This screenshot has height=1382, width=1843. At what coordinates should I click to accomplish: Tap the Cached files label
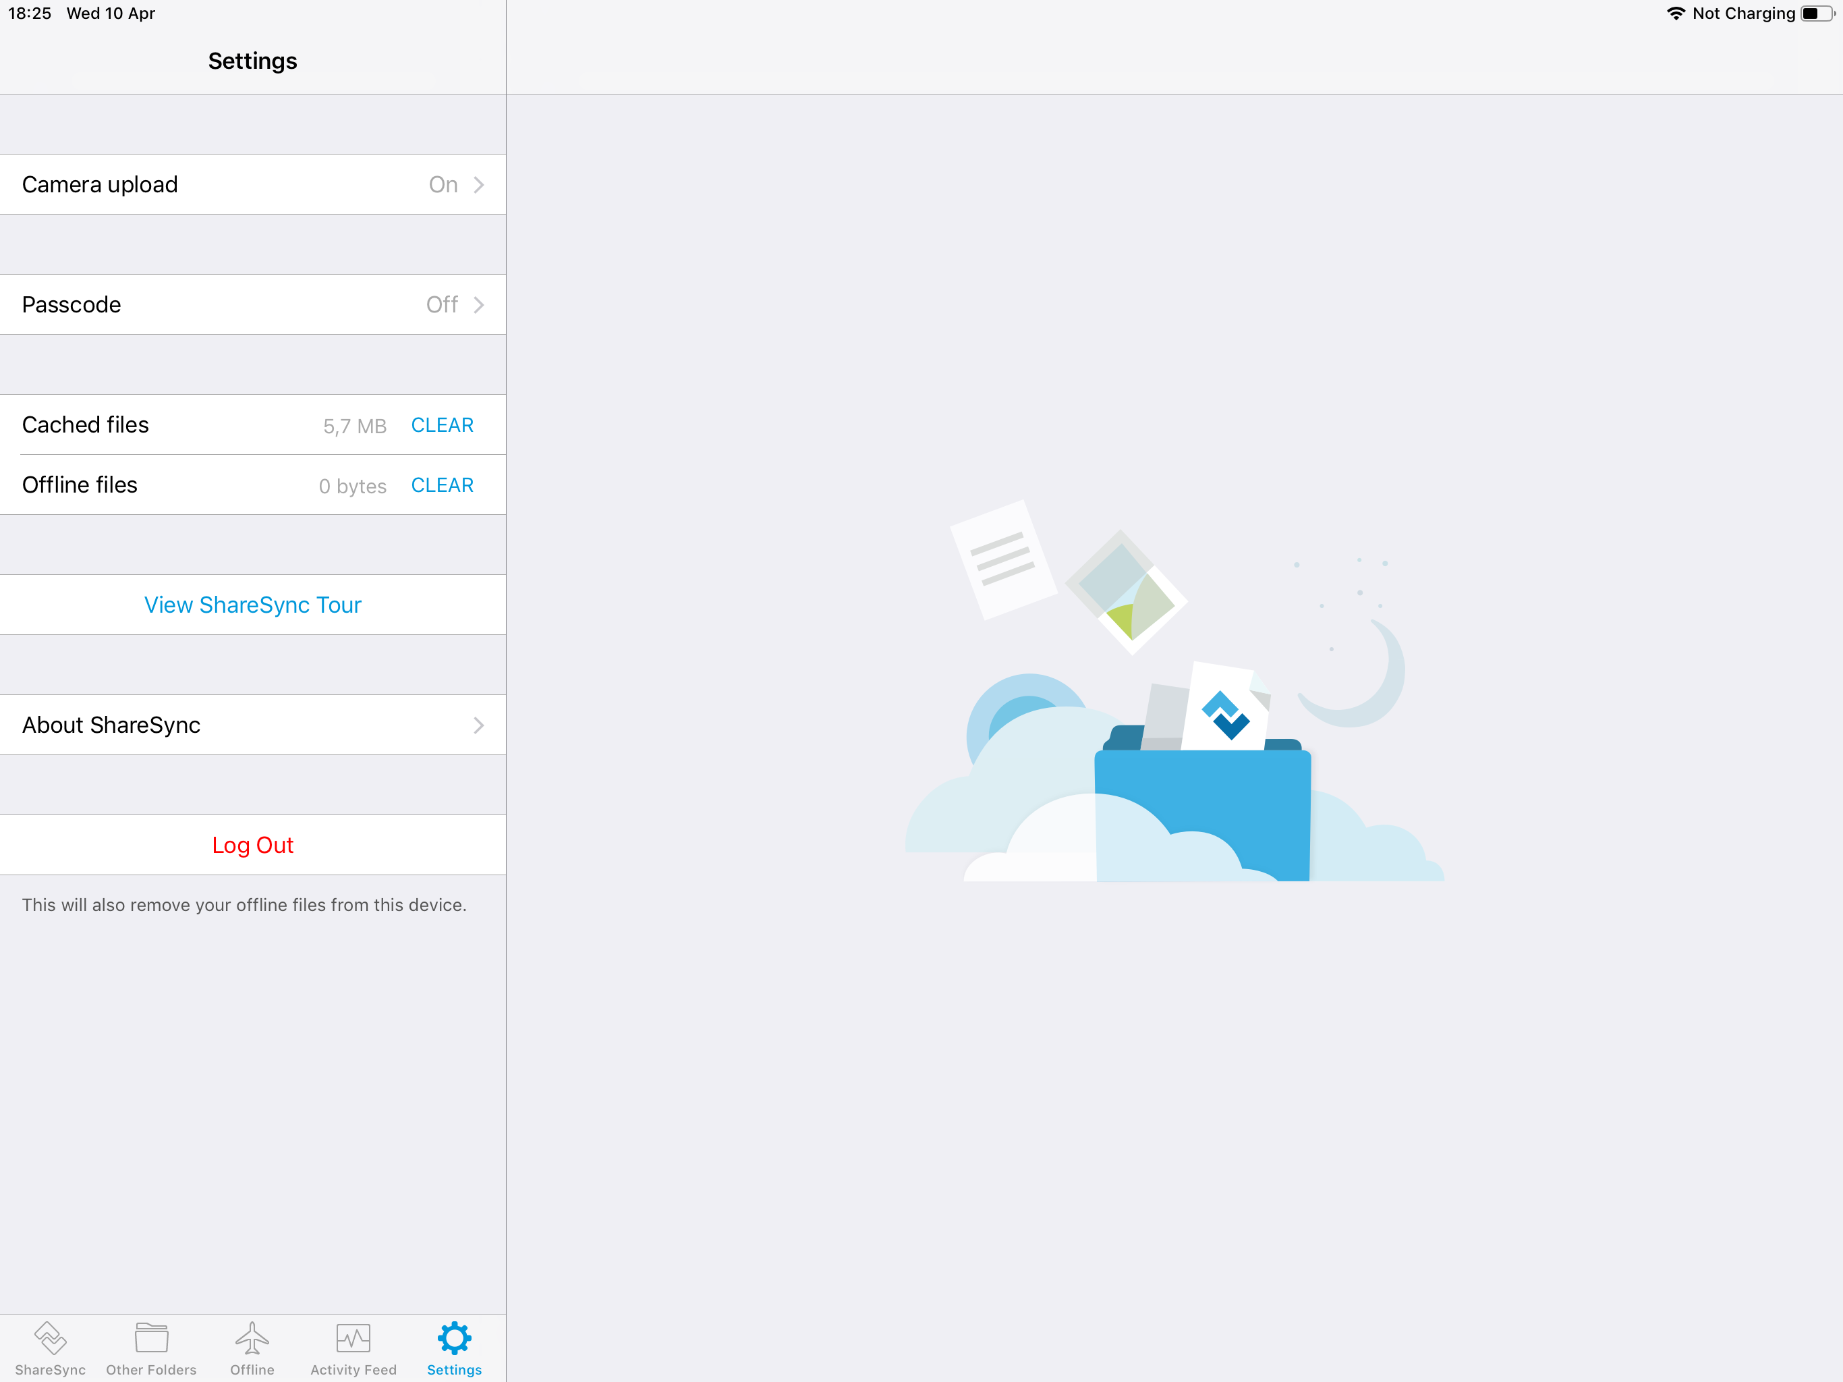[85, 425]
